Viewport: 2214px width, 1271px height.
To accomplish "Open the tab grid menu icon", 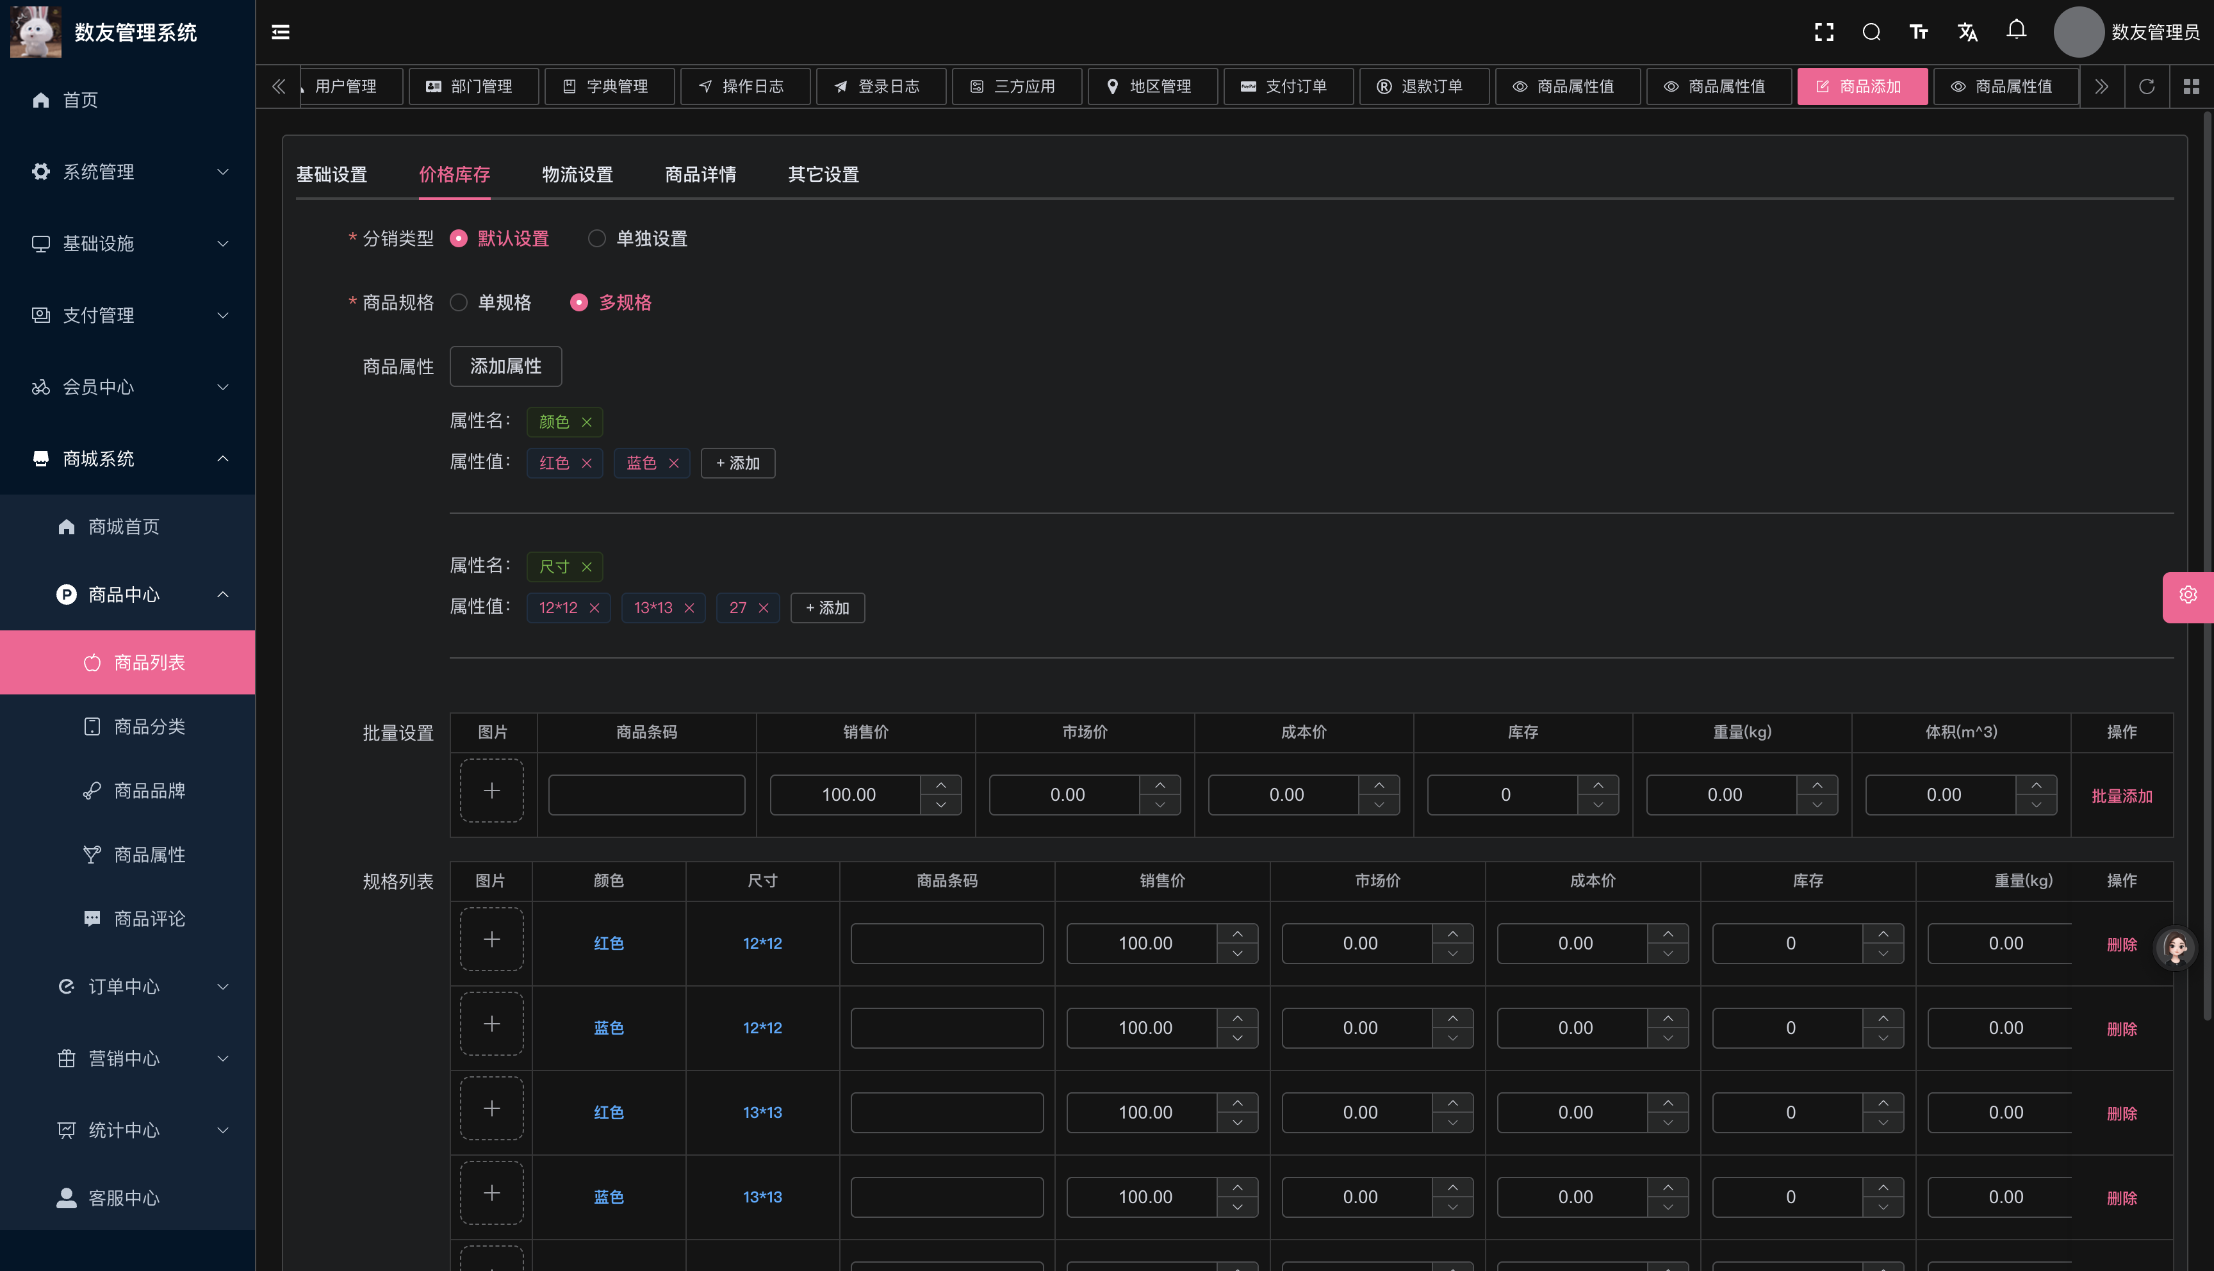I will (x=2192, y=86).
